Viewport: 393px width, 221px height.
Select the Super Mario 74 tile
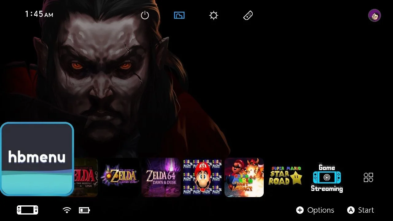pyautogui.click(x=203, y=177)
